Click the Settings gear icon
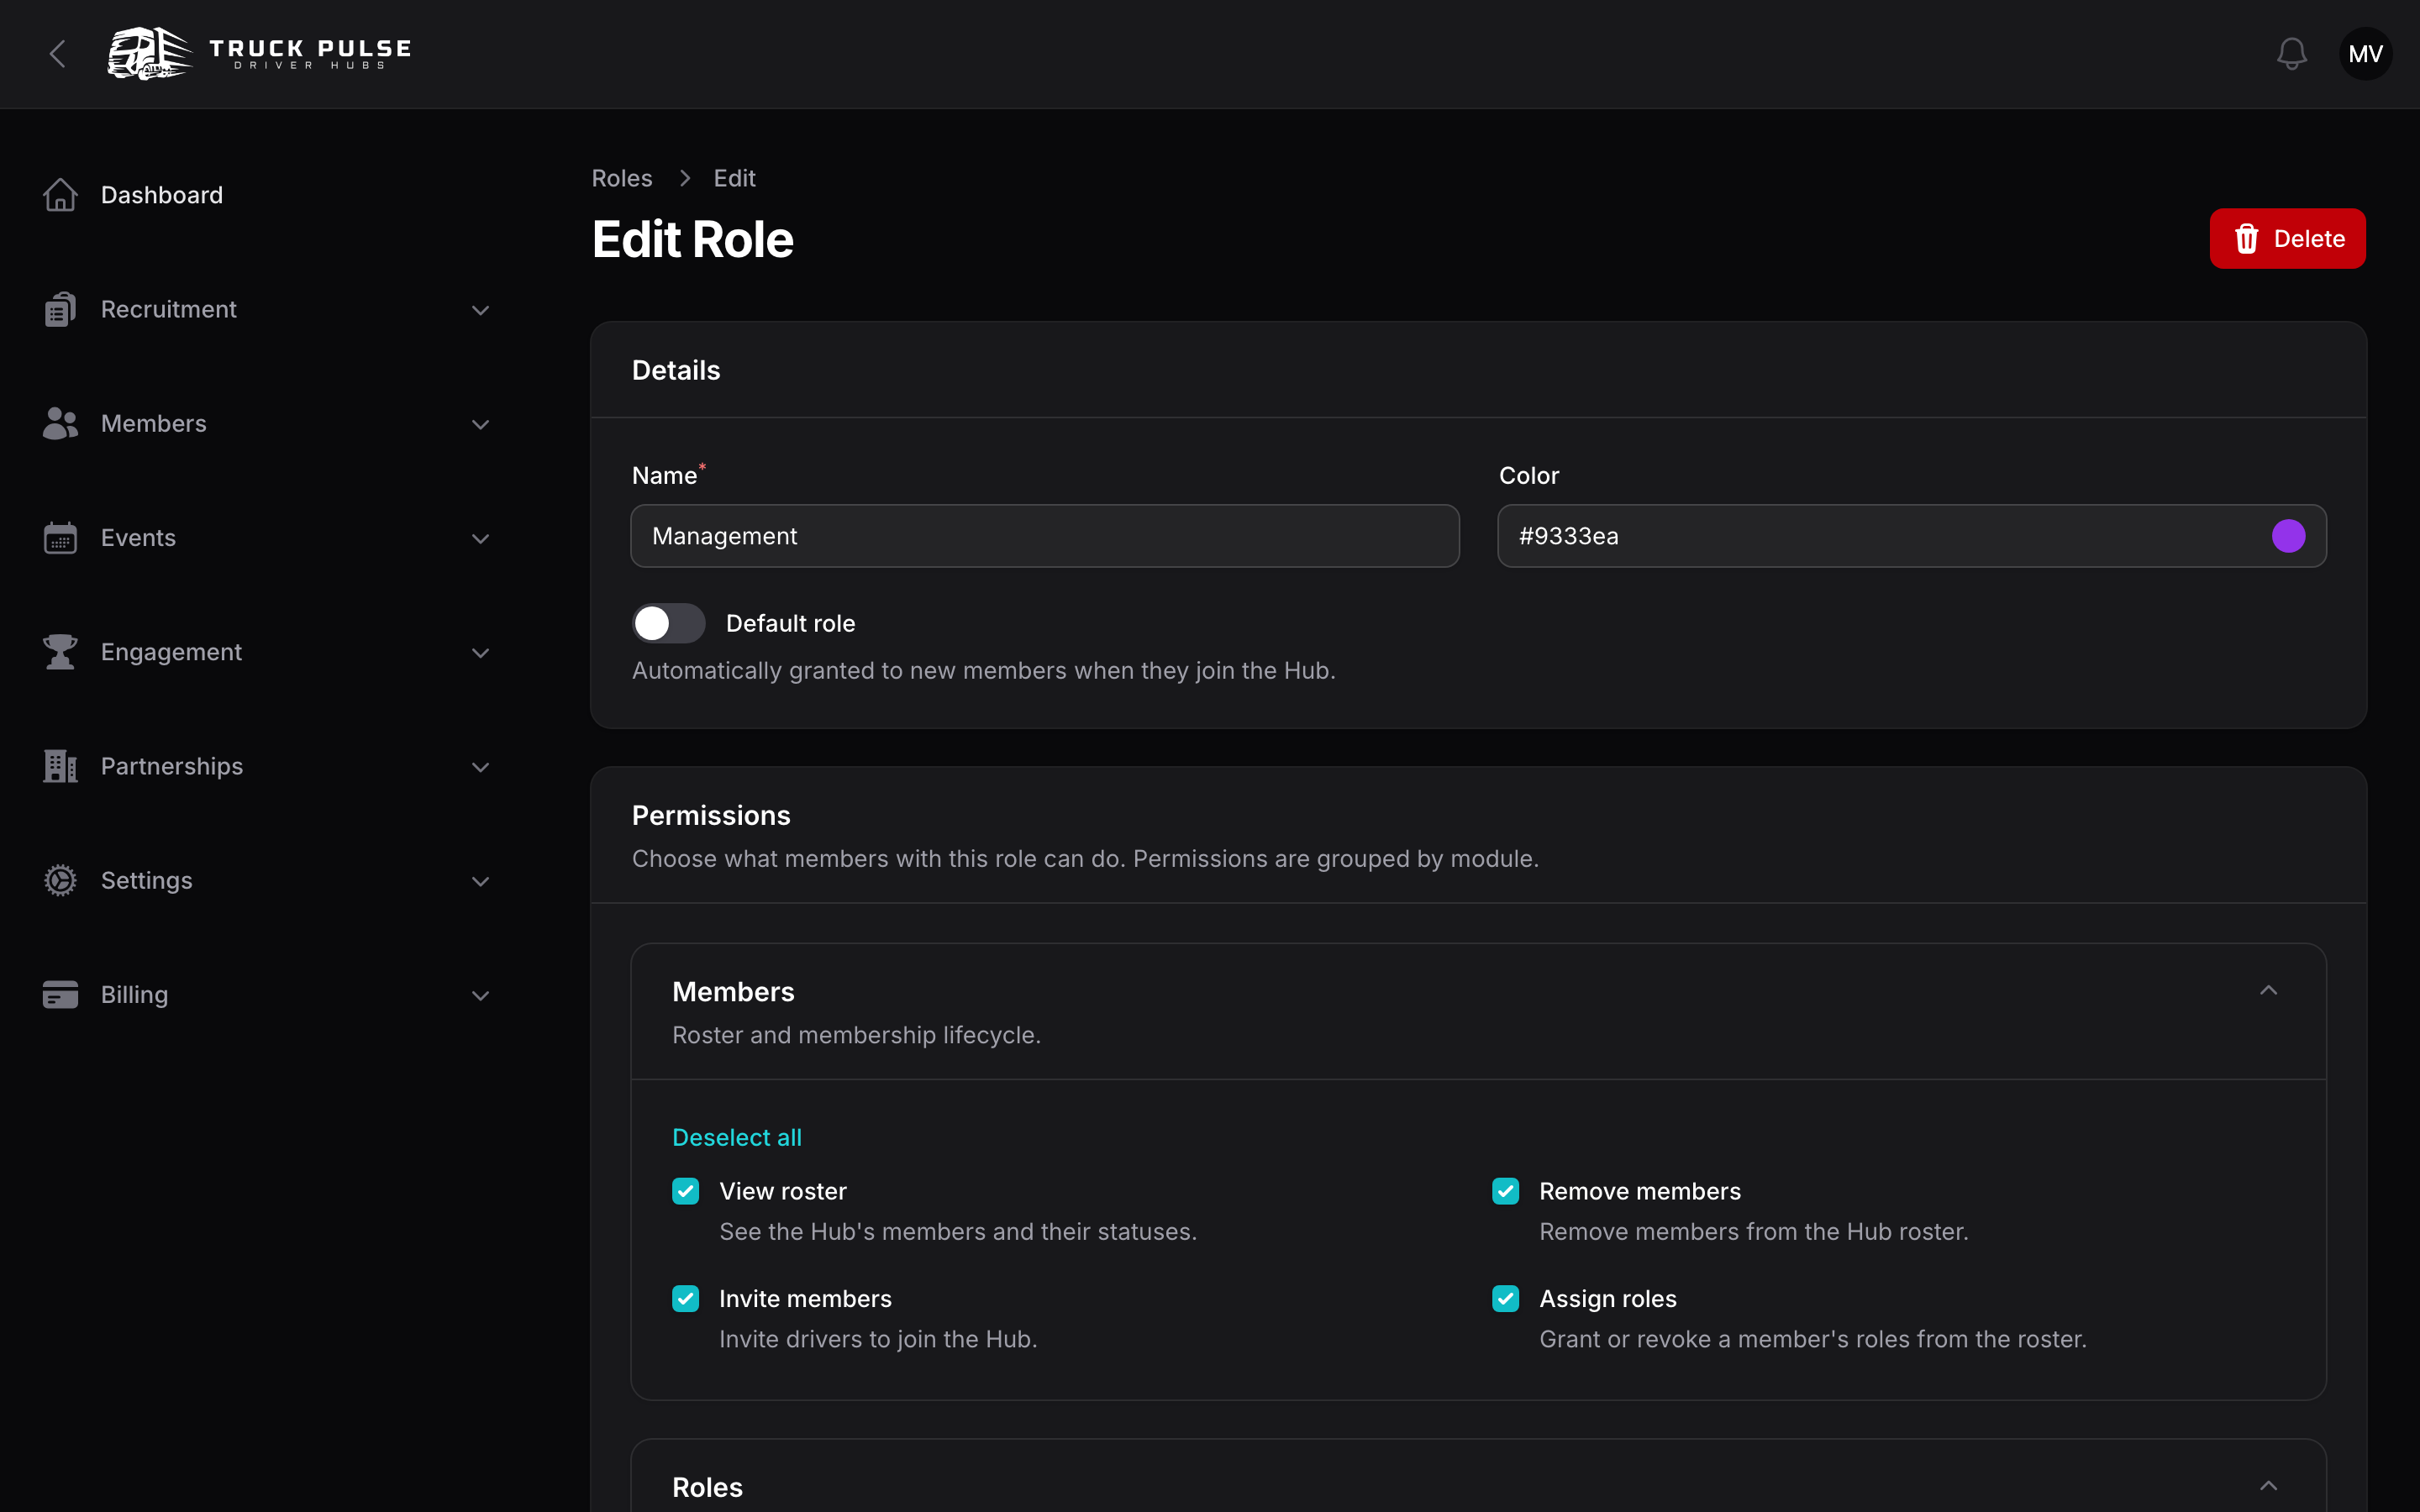The width and height of the screenshot is (2420, 1512). pos(60,880)
